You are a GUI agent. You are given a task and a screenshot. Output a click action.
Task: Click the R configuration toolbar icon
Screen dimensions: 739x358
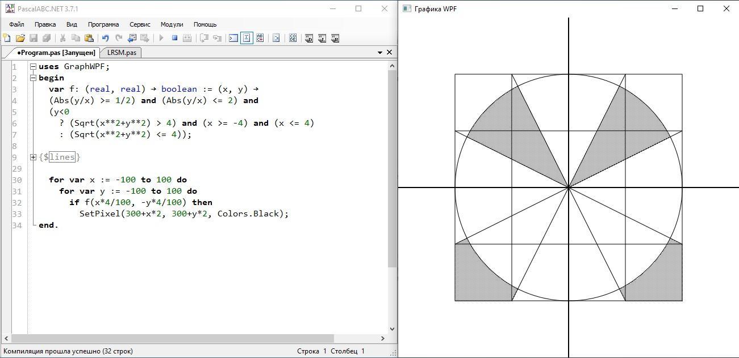pos(335,38)
